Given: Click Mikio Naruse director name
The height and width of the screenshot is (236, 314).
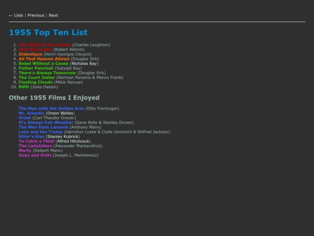Looking at the screenshot, I should click(x=68, y=82).
